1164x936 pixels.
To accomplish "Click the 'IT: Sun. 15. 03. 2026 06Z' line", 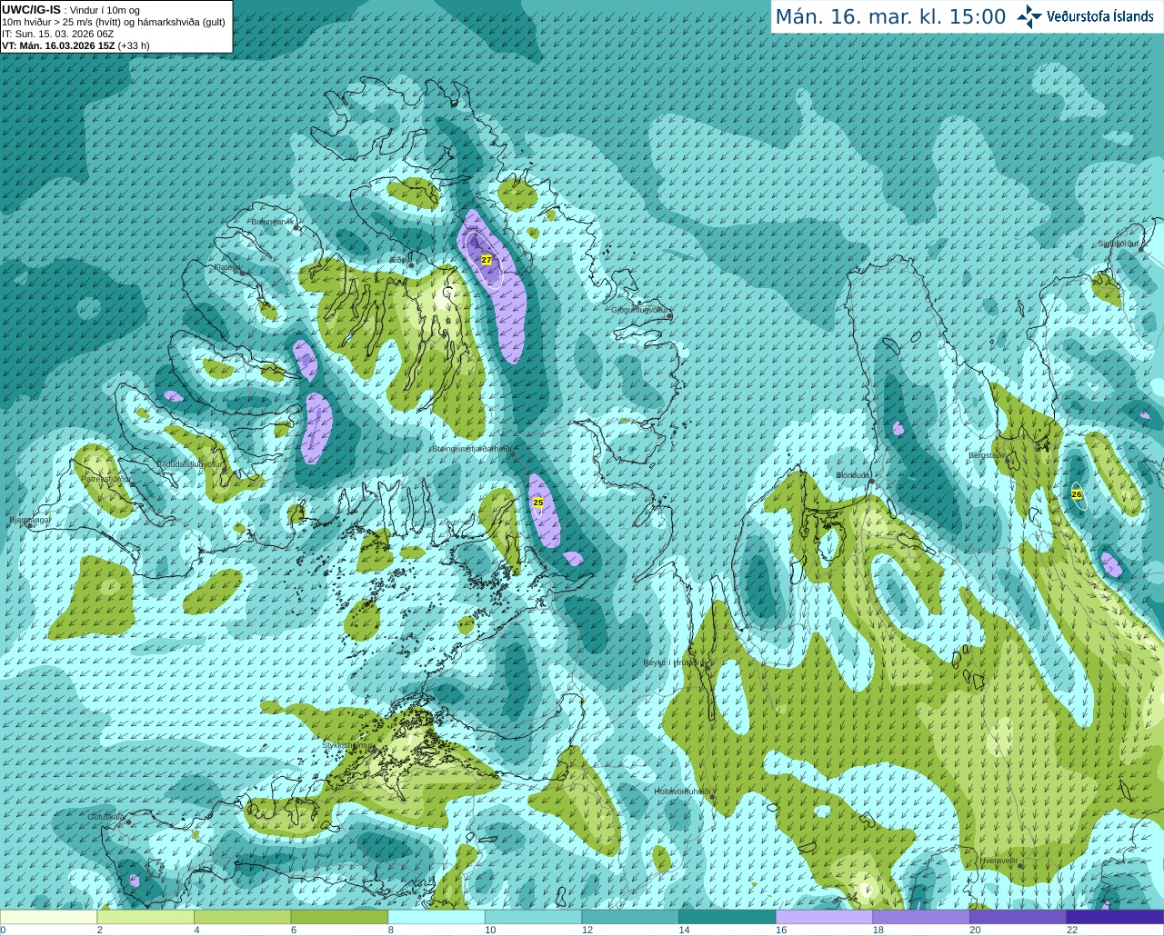I will click(x=57, y=34).
